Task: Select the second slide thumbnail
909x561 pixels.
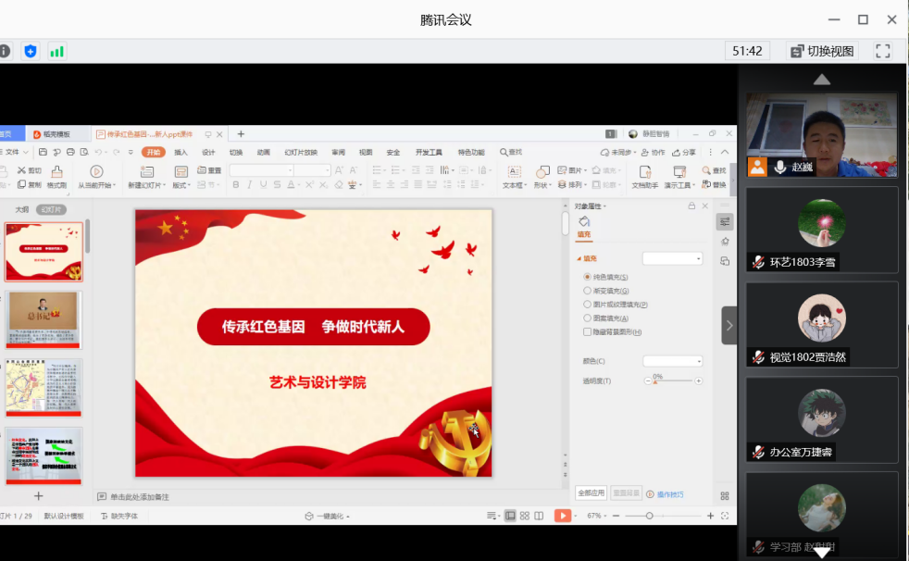Action: [x=44, y=320]
